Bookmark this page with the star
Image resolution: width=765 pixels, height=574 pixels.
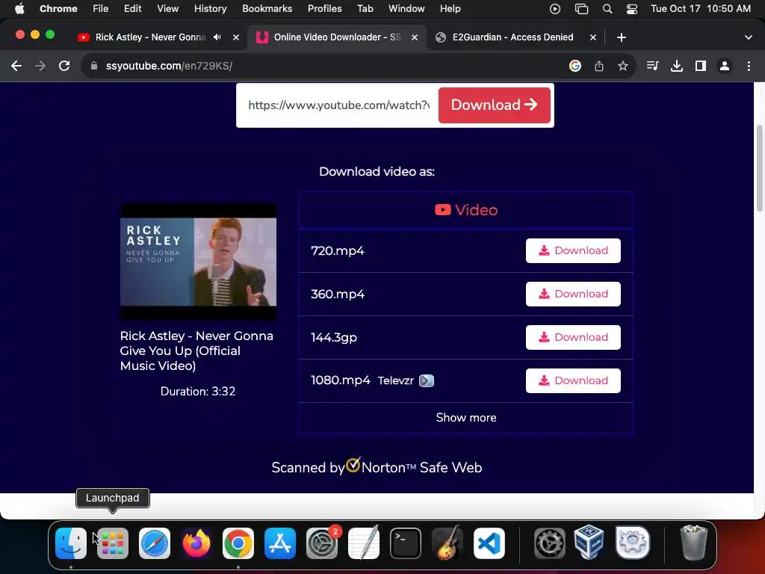[622, 66]
